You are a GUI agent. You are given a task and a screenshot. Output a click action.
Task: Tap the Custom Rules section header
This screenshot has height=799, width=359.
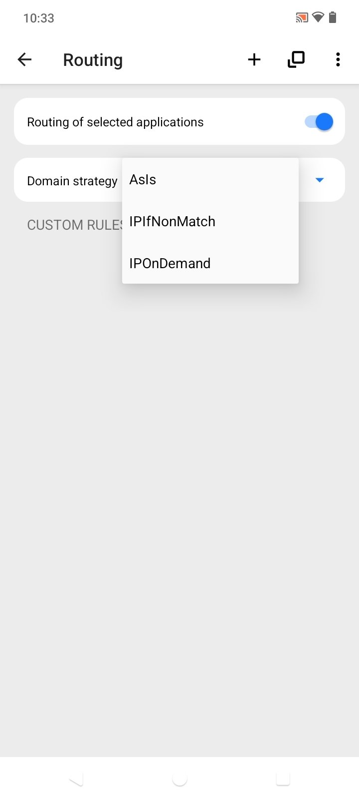(75, 225)
